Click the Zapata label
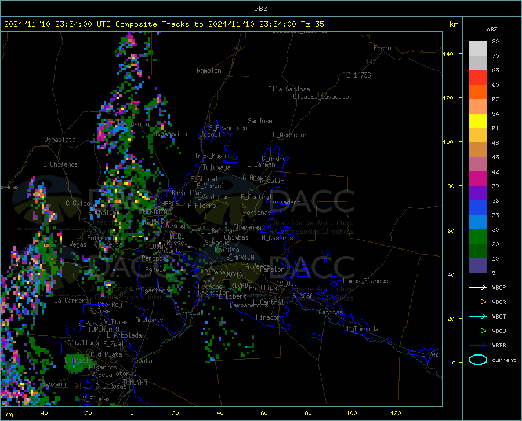The width and height of the screenshot is (522, 421). 142,361
